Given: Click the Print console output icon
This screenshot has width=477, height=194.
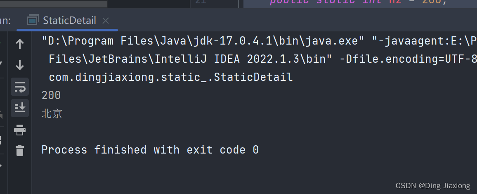Looking at the screenshot, I should coord(19,130).
